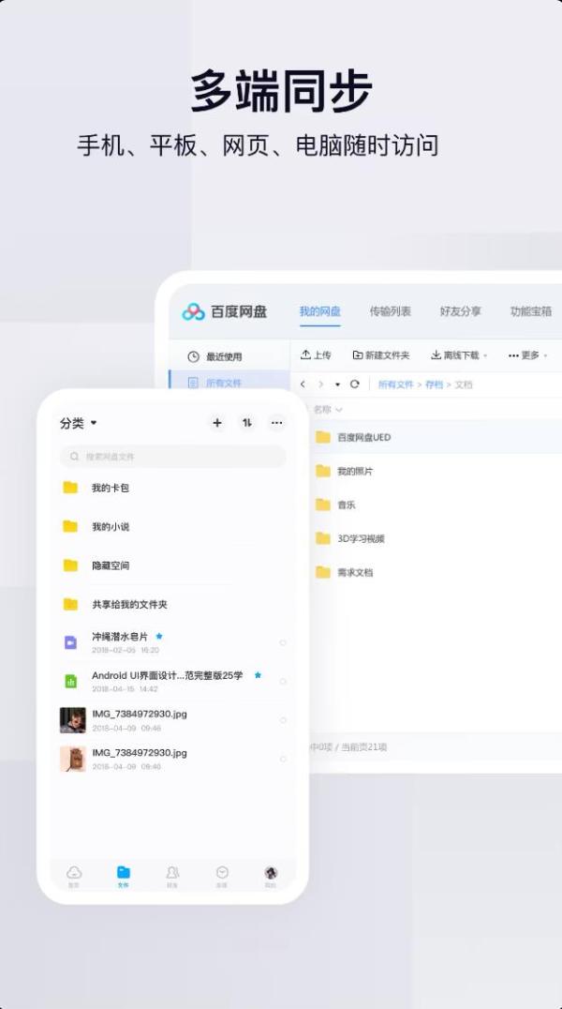Open the path history dropdown triangle
The width and height of the screenshot is (562, 1009).
point(337,384)
